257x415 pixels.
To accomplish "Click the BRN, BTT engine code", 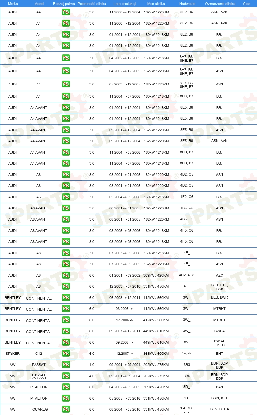I will click(x=220, y=398).
